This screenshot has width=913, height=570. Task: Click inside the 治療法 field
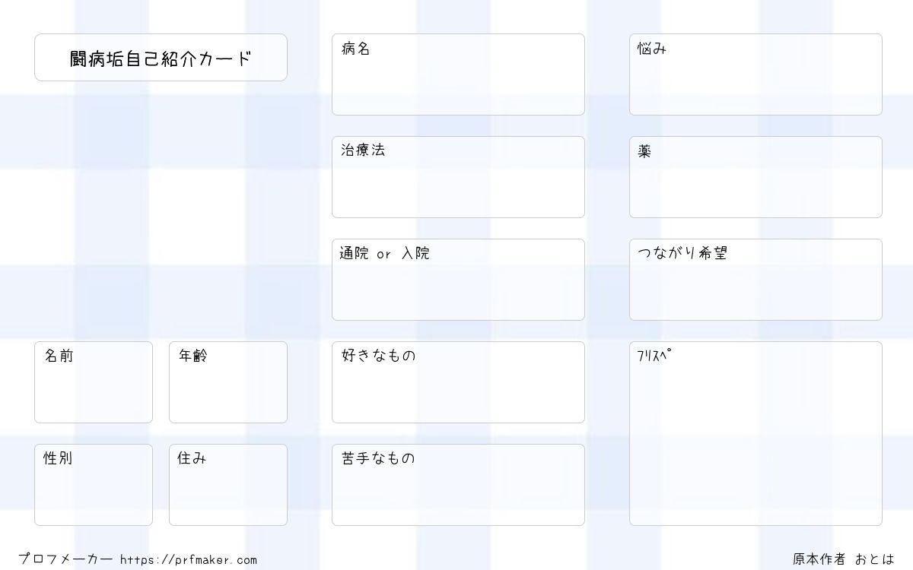458,177
